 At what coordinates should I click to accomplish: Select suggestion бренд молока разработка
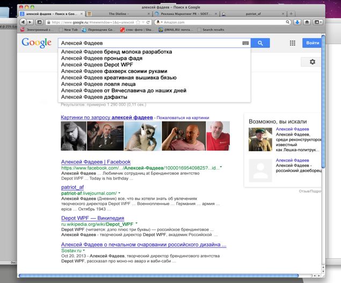154,52
